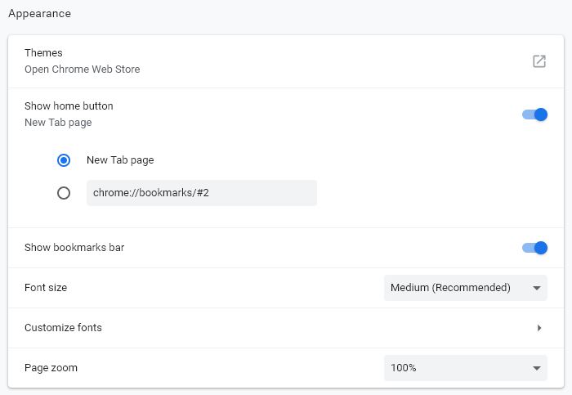
Task: Disable the Show home button toggle
Action: click(535, 114)
